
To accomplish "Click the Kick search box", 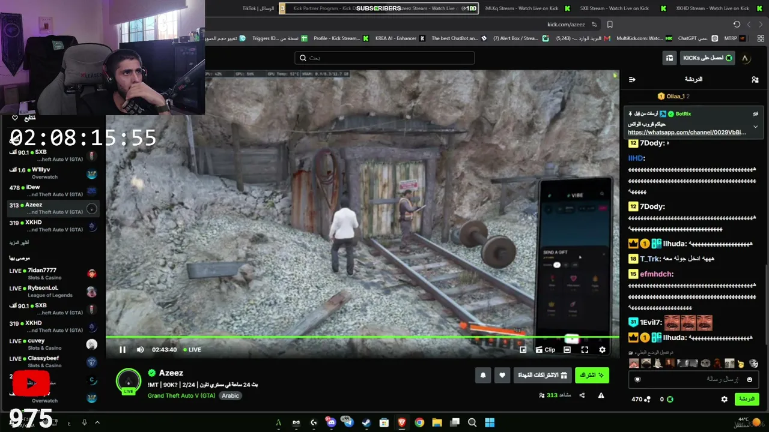I will pos(384,58).
